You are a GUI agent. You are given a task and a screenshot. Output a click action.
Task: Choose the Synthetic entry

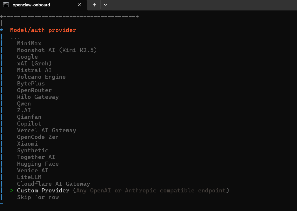[32, 151]
